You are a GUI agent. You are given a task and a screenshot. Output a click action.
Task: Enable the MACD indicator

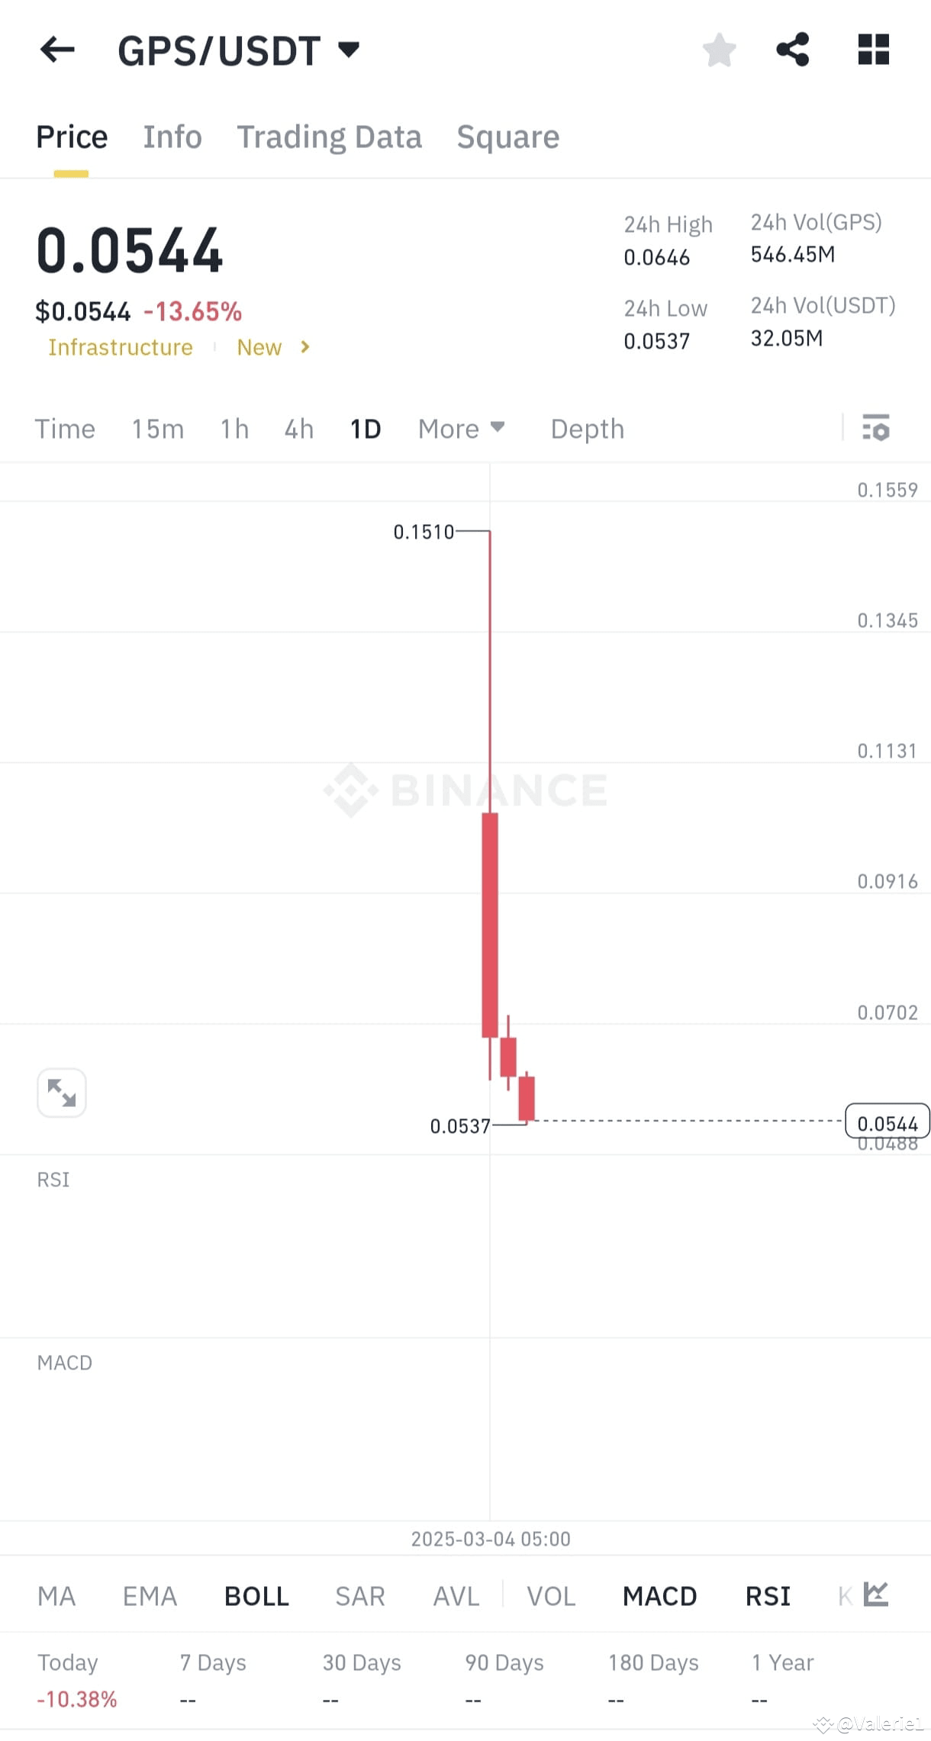[659, 1595]
